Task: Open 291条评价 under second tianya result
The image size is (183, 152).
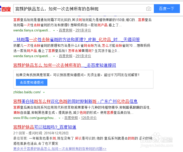Action: (x=83, y=56)
